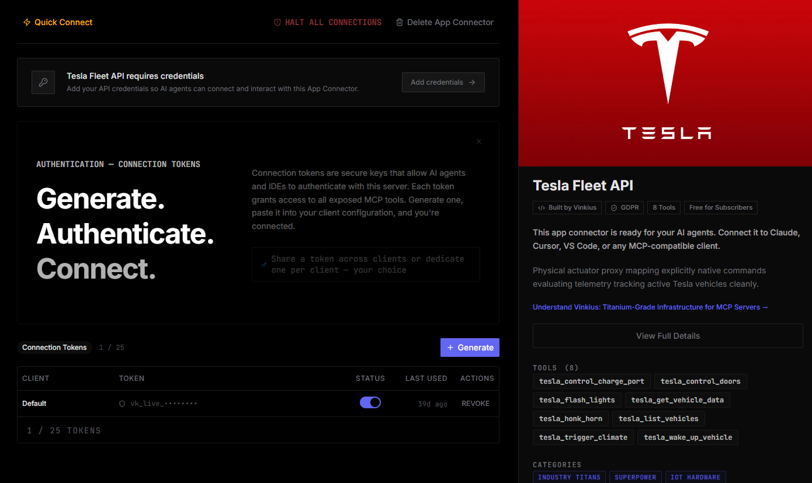Click the STATUS column header

[370, 378]
